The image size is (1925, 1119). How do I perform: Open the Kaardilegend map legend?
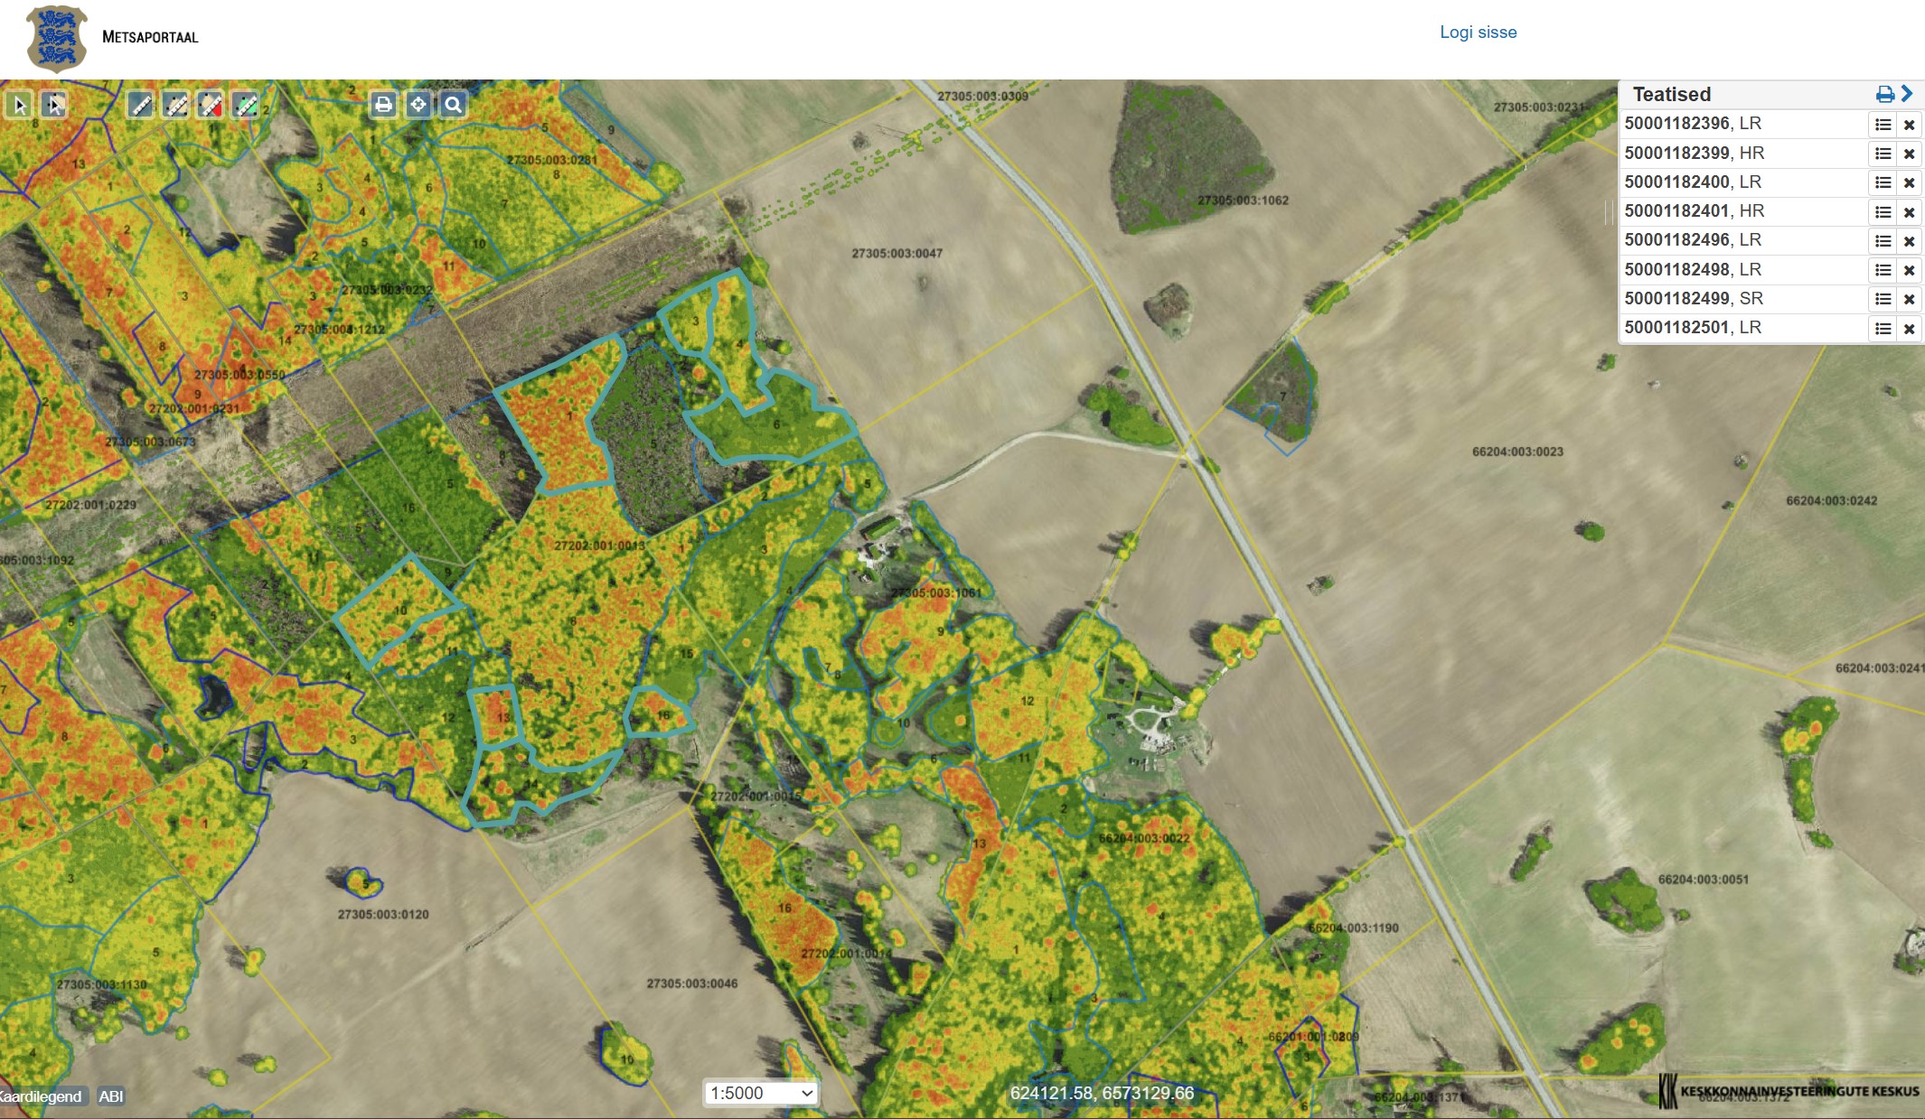pos(41,1096)
